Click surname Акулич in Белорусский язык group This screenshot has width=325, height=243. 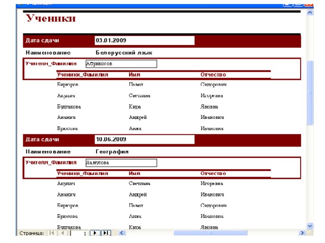click(x=66, y=96)
